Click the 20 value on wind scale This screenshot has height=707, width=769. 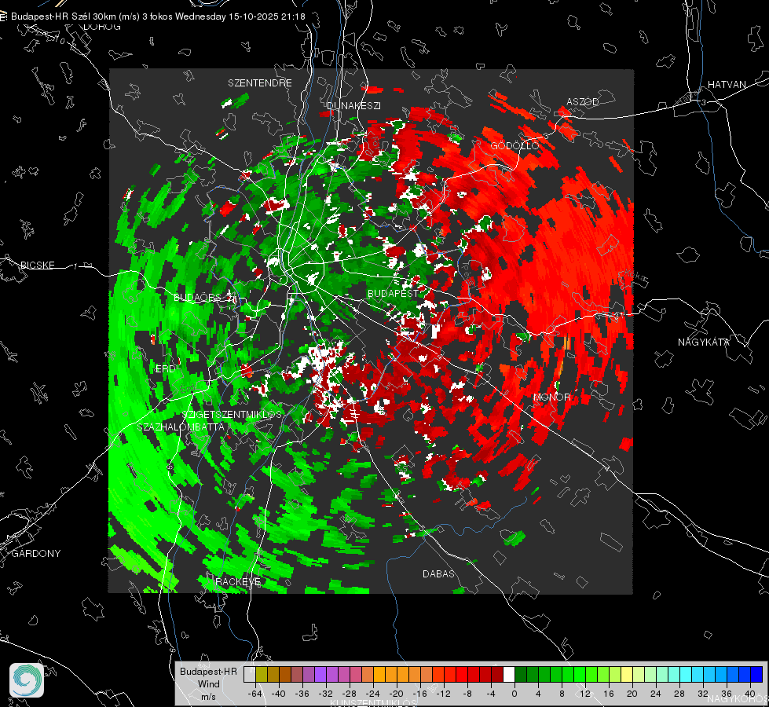[632, 694]
